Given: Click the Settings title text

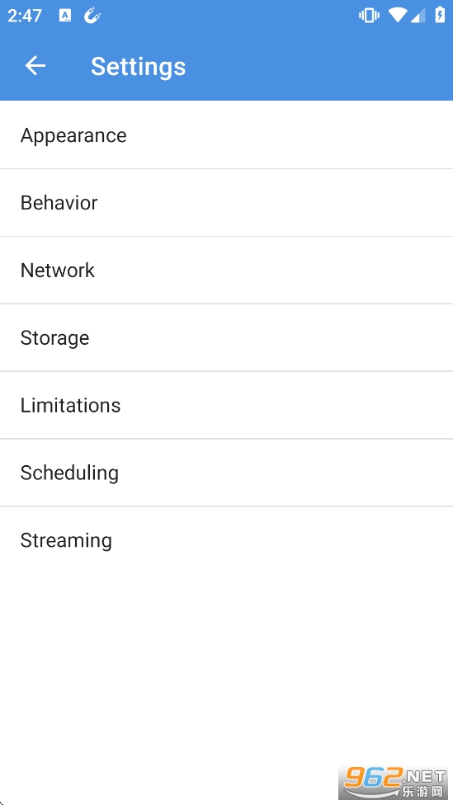Looking at the screenshot, I should point(138,67).
